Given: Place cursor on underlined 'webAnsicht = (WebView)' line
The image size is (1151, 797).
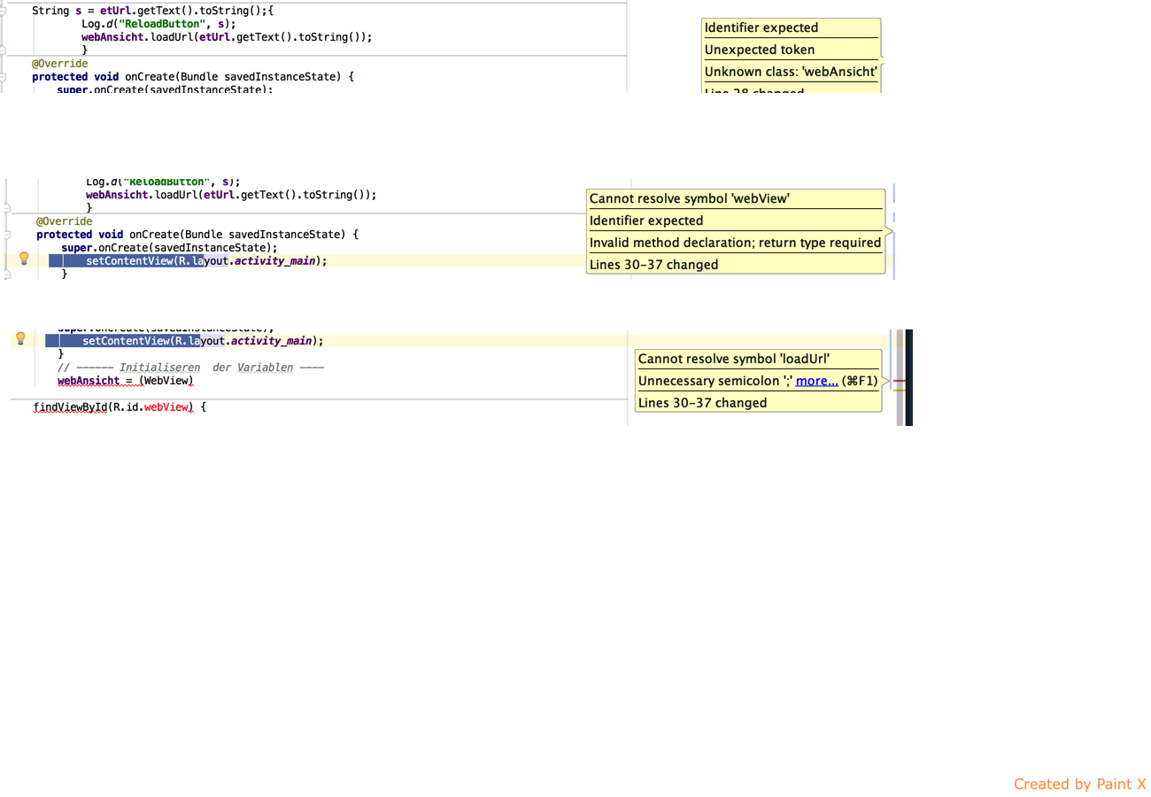Looking at the screenshot, I should coord(125,381).
